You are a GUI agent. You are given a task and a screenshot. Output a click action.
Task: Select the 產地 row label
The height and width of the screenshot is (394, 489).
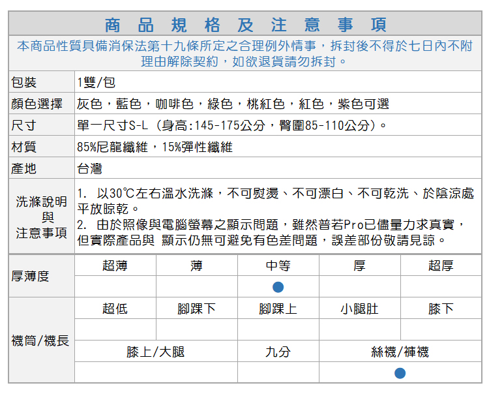coord(24,168)
